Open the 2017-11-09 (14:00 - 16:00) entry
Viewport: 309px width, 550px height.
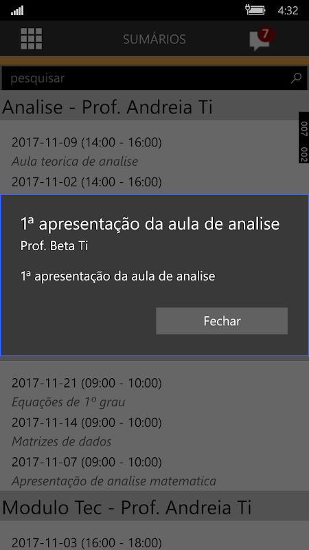click(87, 143)
